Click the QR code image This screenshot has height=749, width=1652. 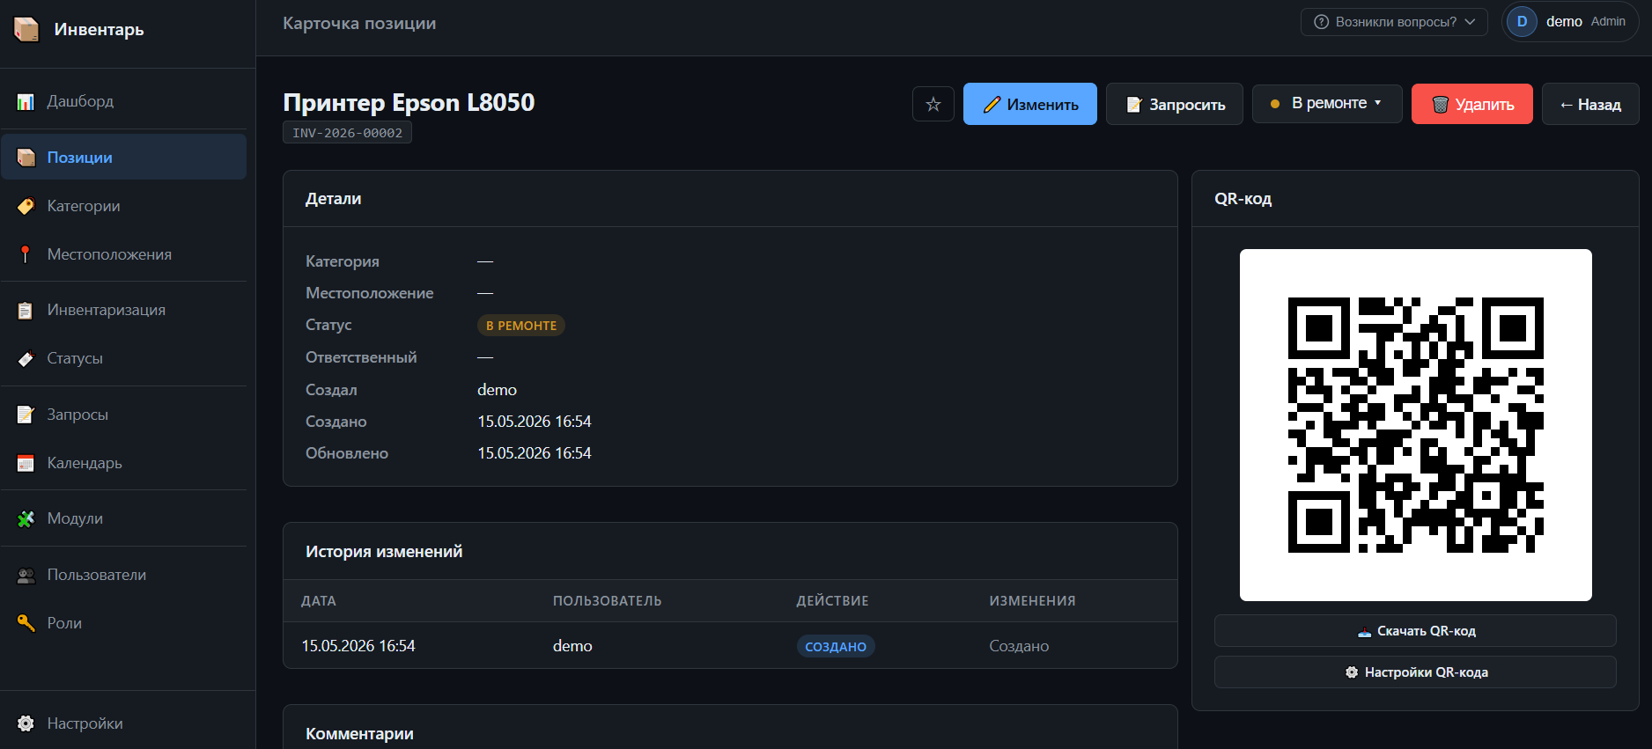pyautogui.click(x=1415, y=425)
